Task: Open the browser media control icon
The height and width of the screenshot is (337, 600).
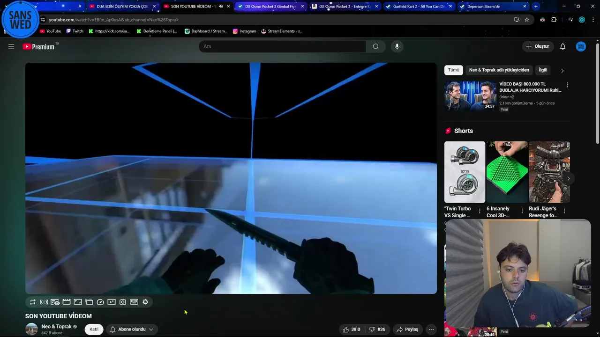Action: pyautogui.click(x=570, y=20)
